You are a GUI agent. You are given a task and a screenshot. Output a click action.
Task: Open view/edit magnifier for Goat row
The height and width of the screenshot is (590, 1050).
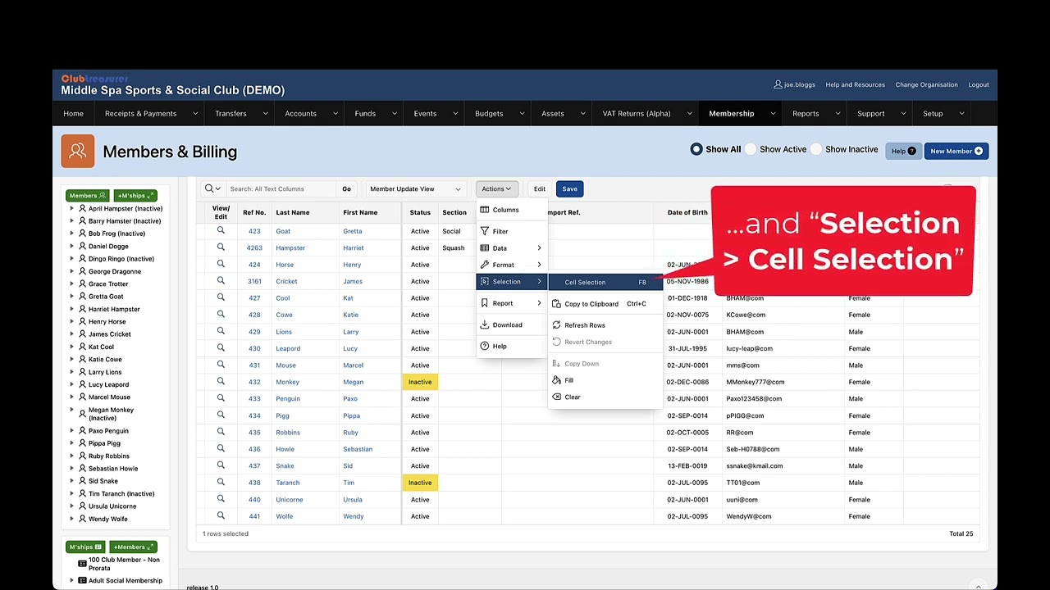(x=221, y=231)
